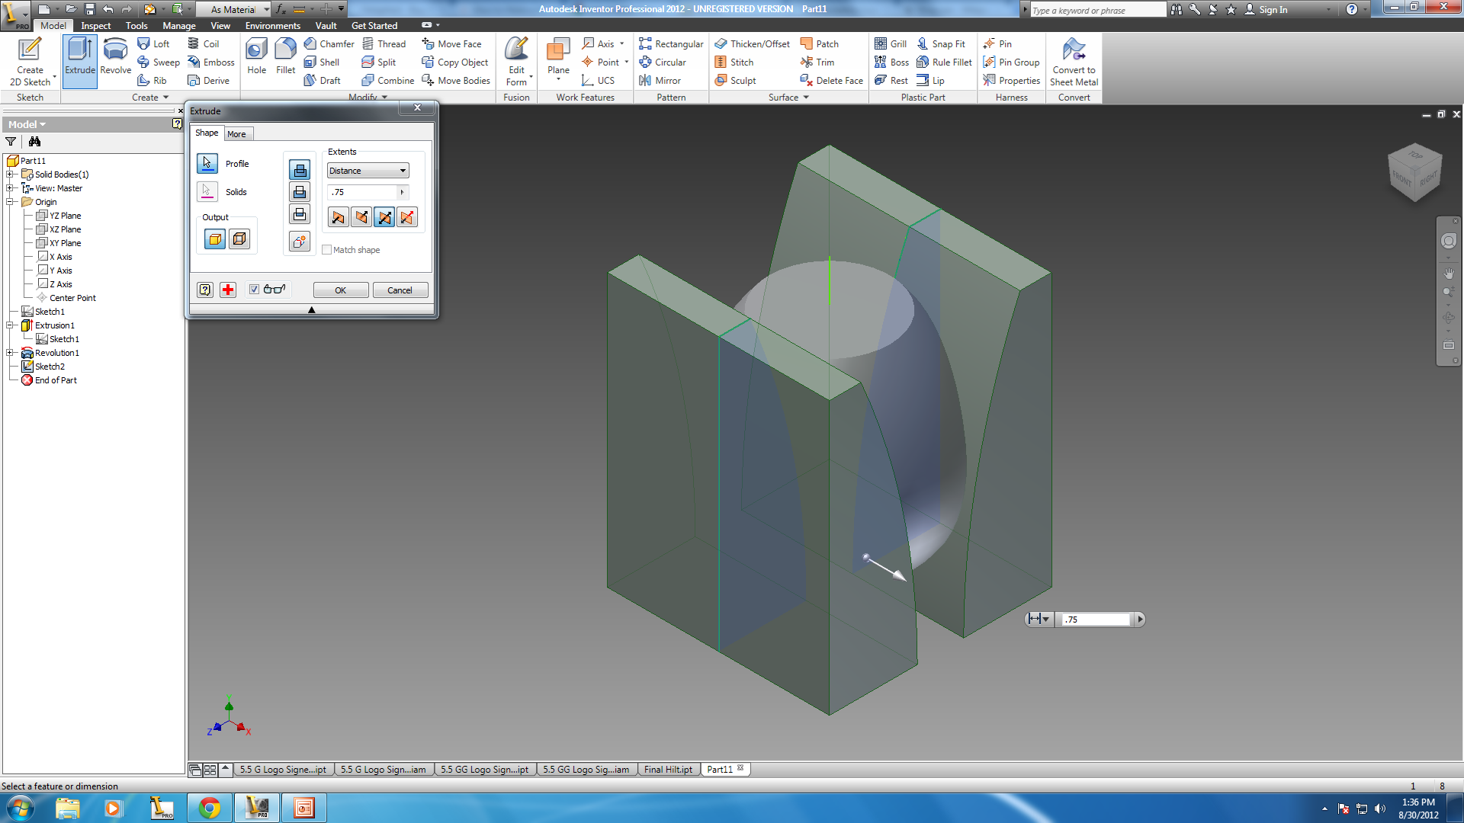Confirm extrusion with OK
This screenshot has height=823, width=1464.
pos(341,290)
